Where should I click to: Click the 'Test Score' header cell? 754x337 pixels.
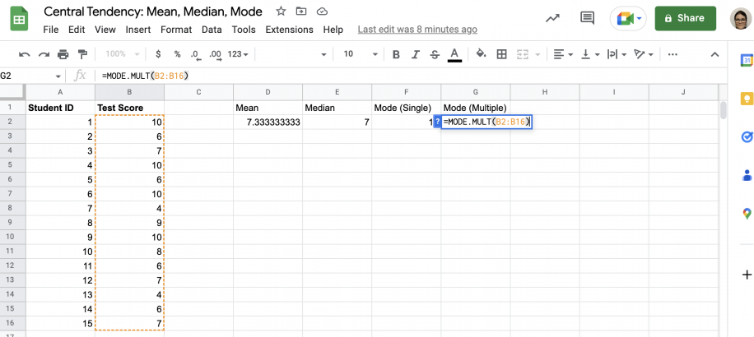tap(130, 108)
